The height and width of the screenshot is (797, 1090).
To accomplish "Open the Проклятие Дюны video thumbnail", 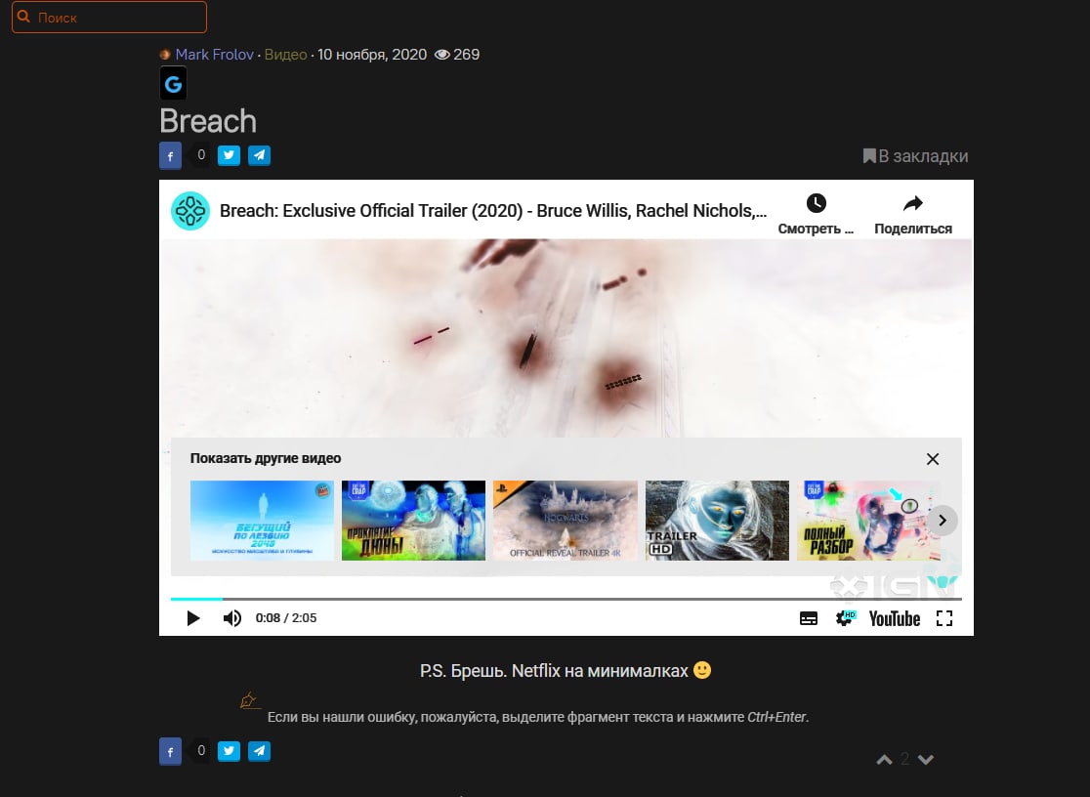I will (x=413, y=521).
